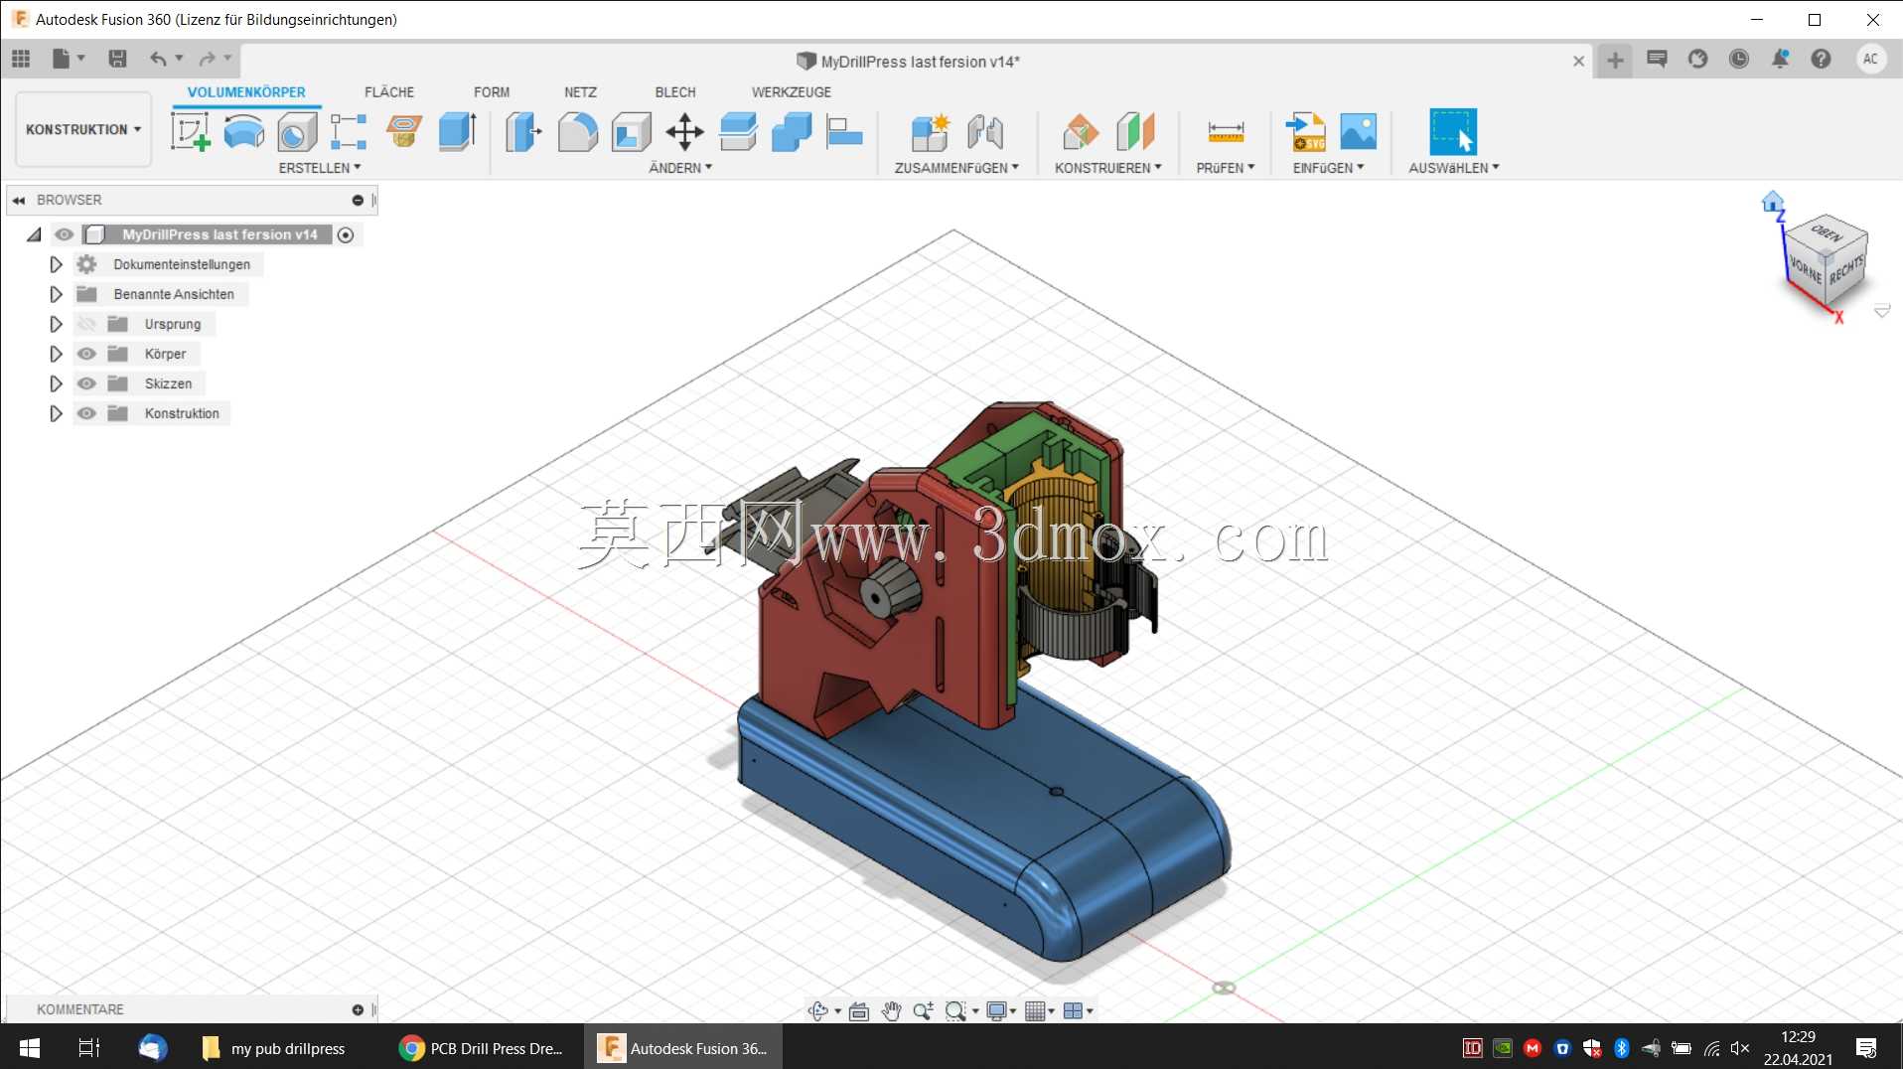Screen dimensions: 1903x1069
Task: Expand the Ursprung node
Action: 56,324
